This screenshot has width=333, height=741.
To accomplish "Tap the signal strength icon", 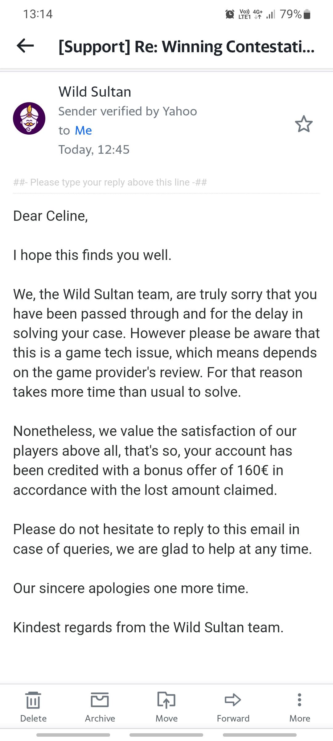I will coord(270,14).
